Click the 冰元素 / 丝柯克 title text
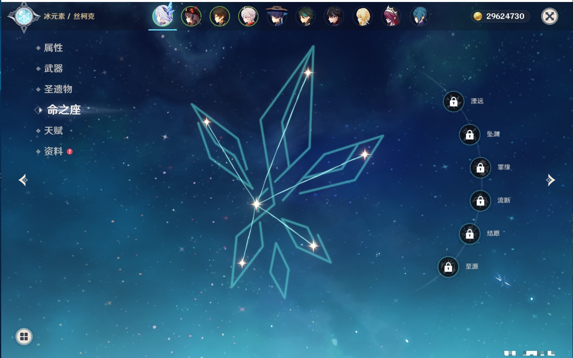 [x=69, y=16]
